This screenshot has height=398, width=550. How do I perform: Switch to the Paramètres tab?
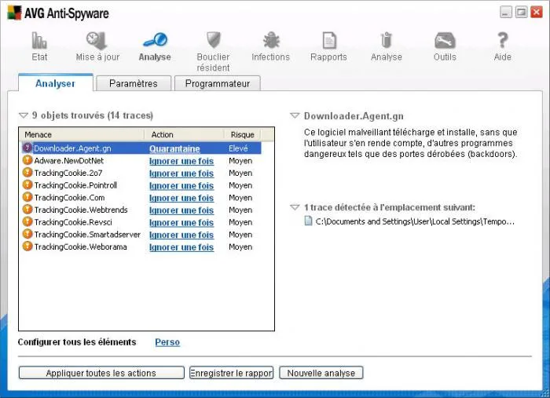click(134, 83)
